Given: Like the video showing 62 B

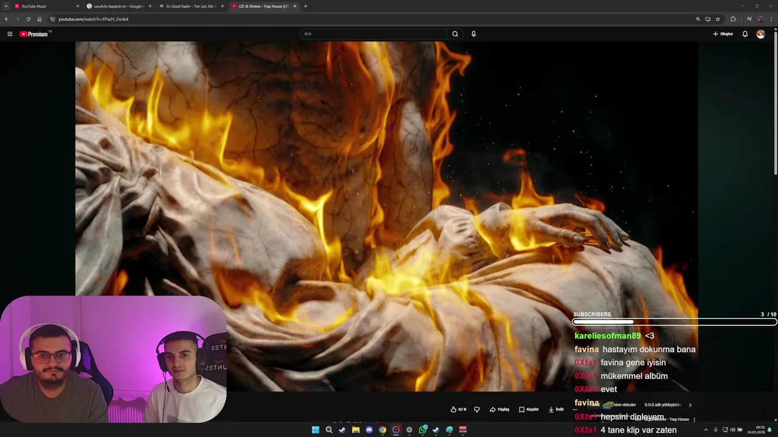Looking at the screenshot, I should 458,410.
